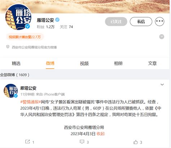Open the post's comment icon
Image resolution: width=171 pixels, height=148 pixels.
coord(82,142)
